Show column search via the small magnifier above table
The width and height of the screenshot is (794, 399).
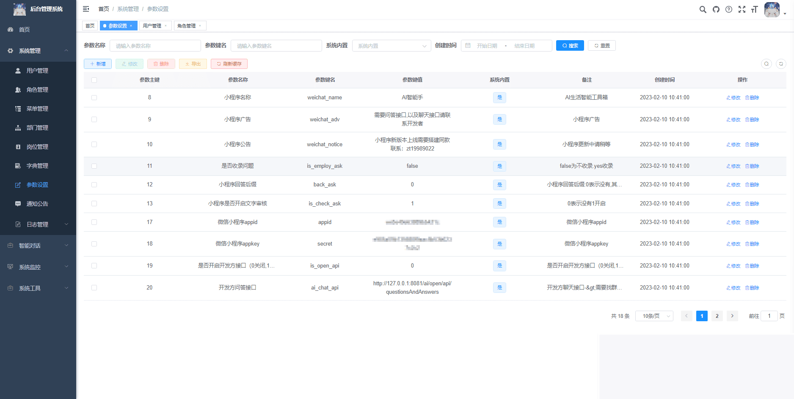[766, 64]
